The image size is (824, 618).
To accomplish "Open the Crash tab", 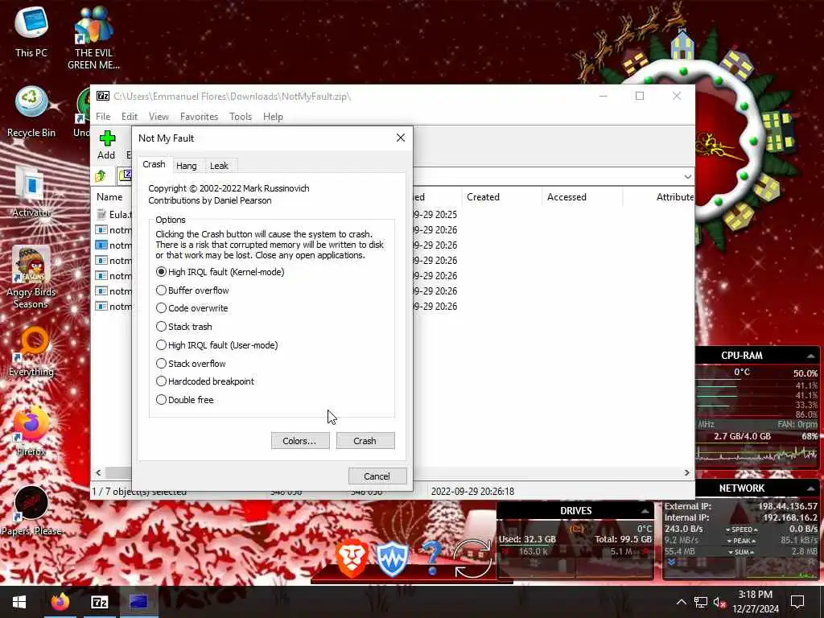I will tap(154, 164).
